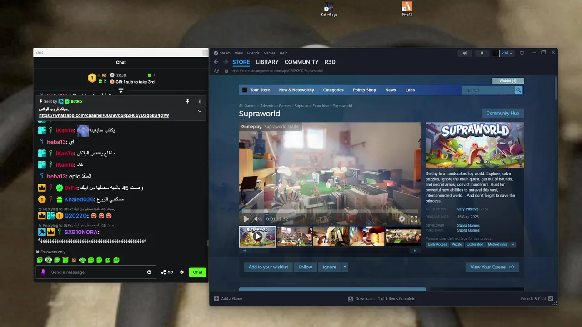
Task: Follow the Supraworld game
Action: (305, 267)
